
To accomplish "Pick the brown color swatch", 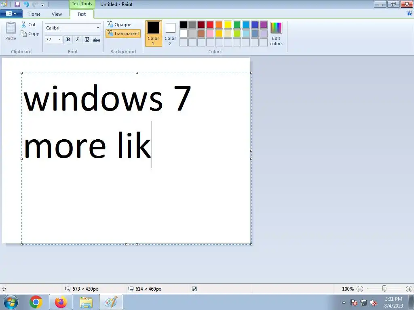I will [201, 34].
